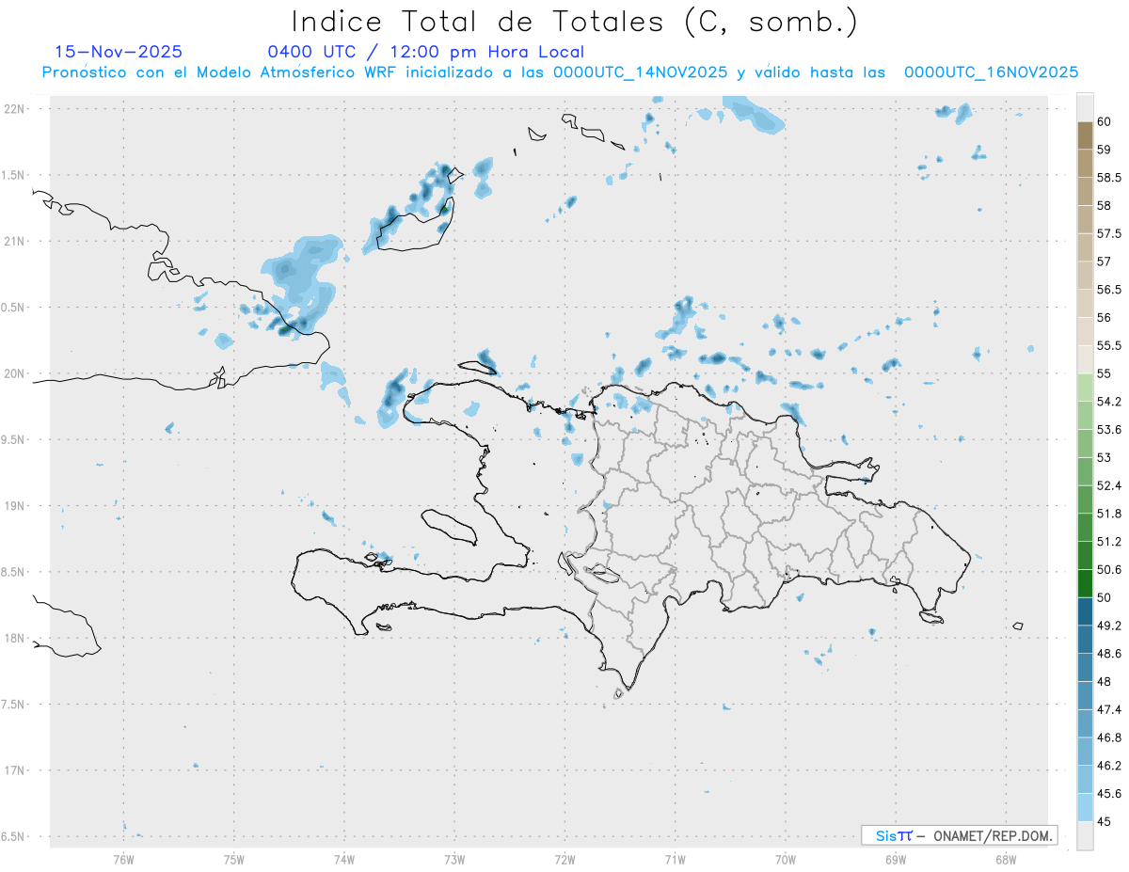Click the colorbar value "59"
Image resolution: width=1129 pixels, height=872 pixels.
point(1104,149)
